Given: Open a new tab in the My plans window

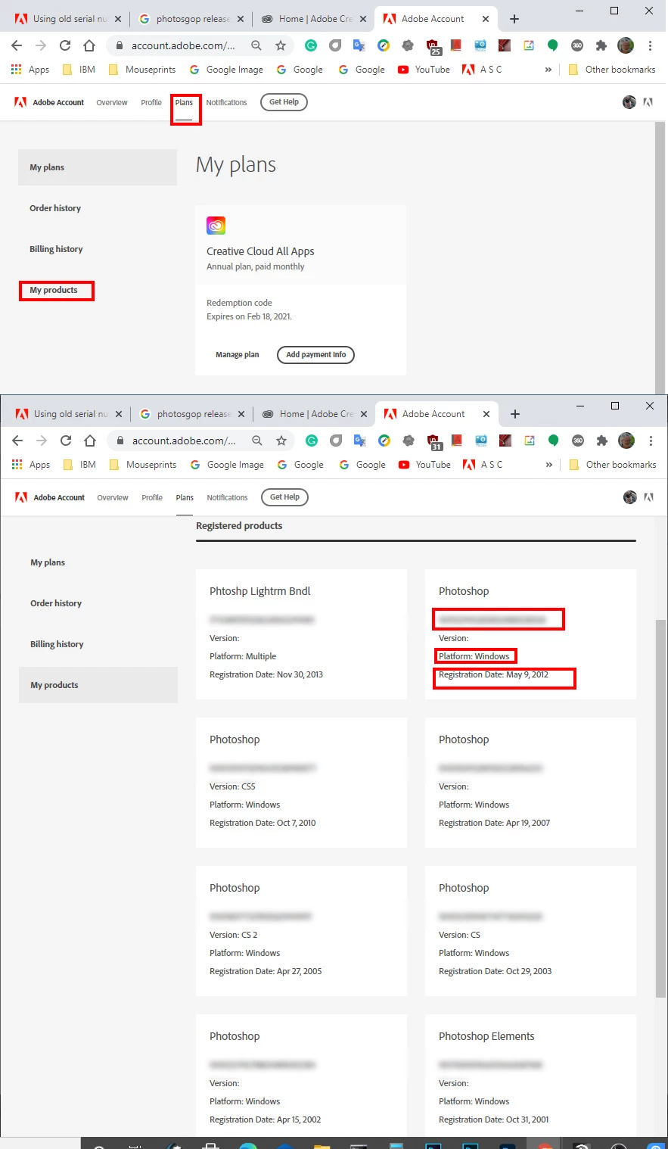Looking at the screenshot, I should click(514, 19).
